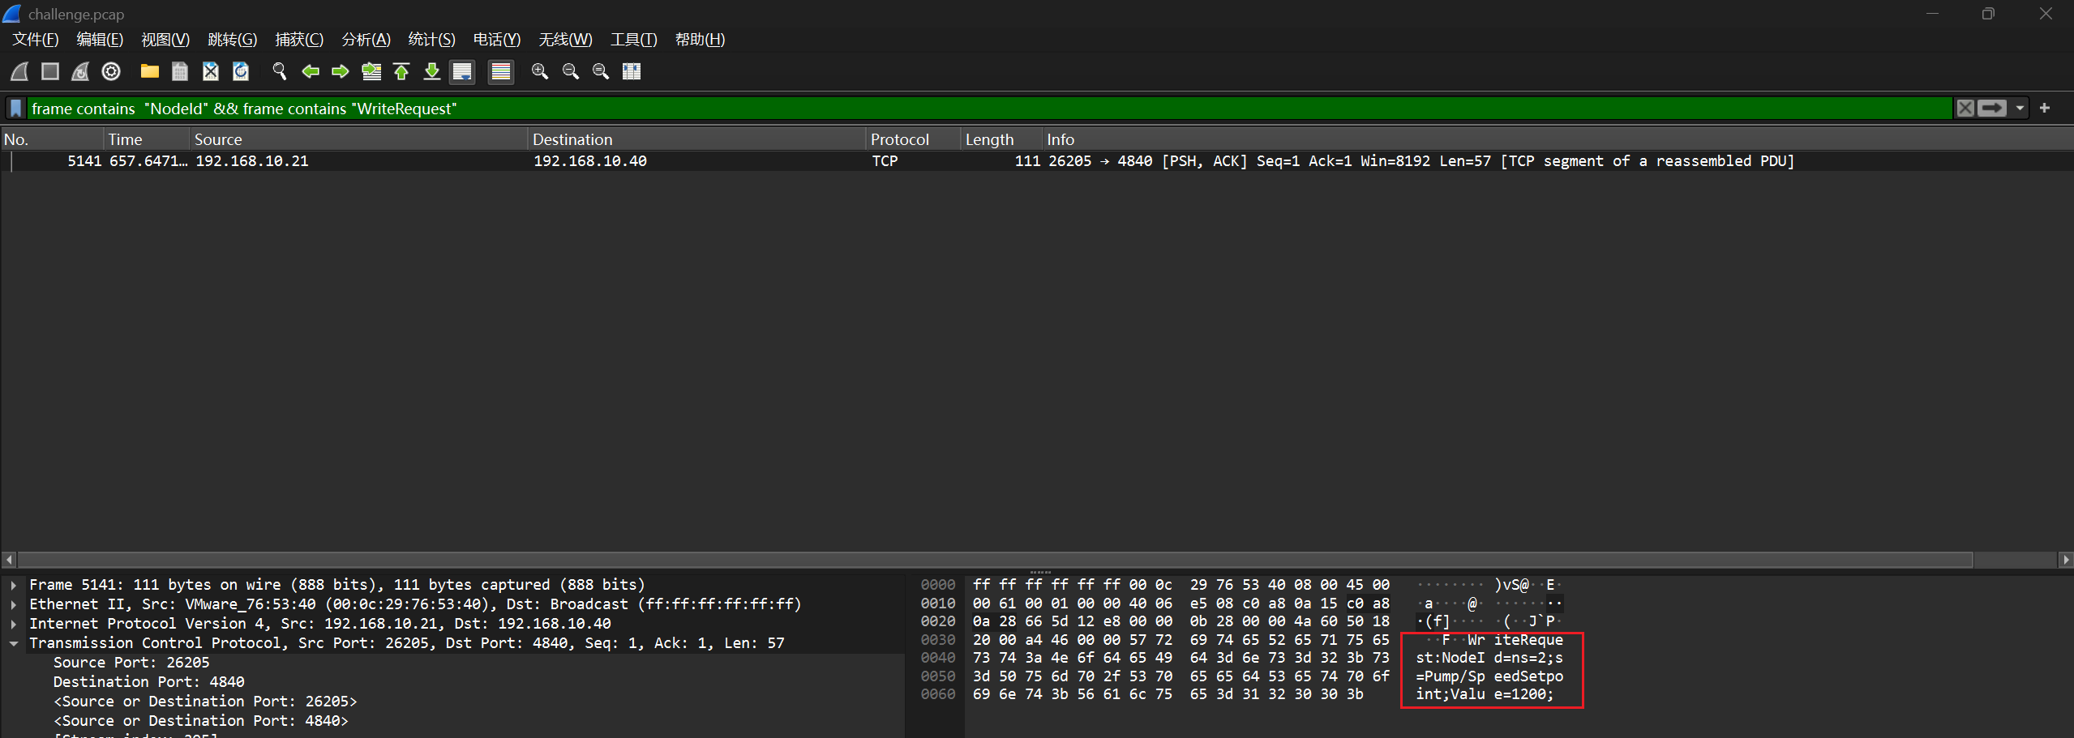Click the display filter bookmark icon
Screen dimensions: 2074x738
[x=15, y=108]
